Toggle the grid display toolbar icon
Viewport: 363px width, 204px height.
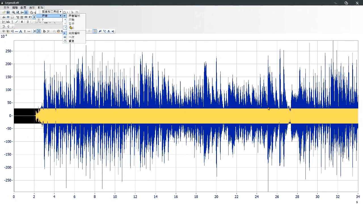[x=26, y=12]
